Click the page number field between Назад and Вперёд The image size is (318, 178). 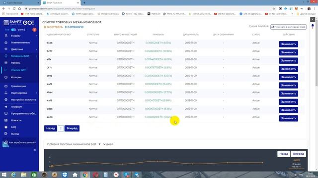click(x=61, y=129)
